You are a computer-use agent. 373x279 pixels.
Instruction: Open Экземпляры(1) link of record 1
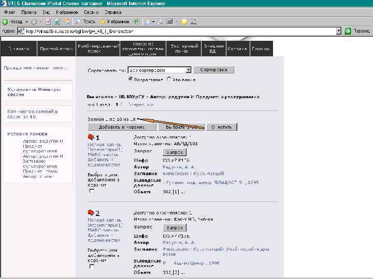click(105, 149)
